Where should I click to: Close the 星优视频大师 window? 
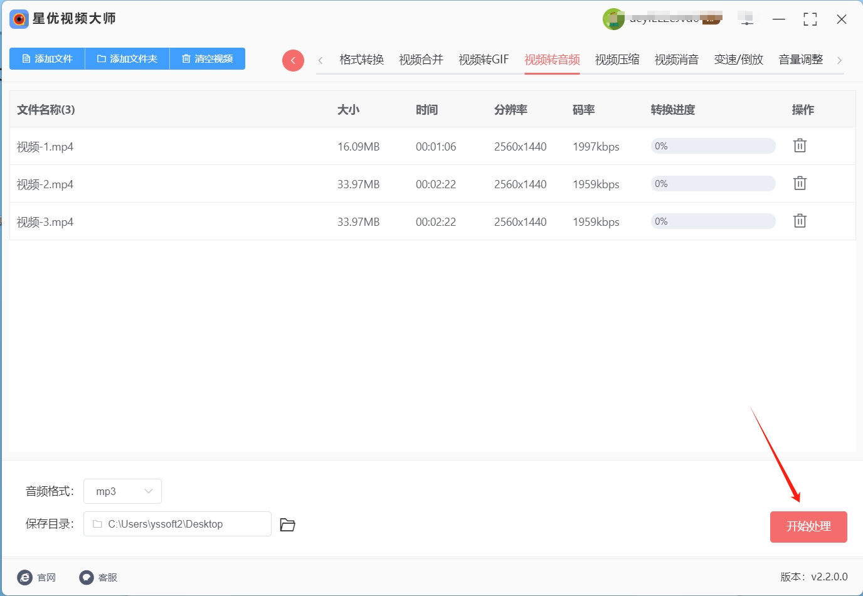click(842, 19)
